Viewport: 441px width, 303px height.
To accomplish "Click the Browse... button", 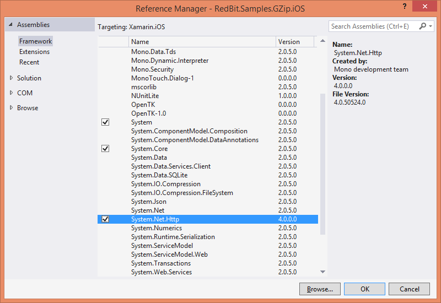I will [320, 289].
